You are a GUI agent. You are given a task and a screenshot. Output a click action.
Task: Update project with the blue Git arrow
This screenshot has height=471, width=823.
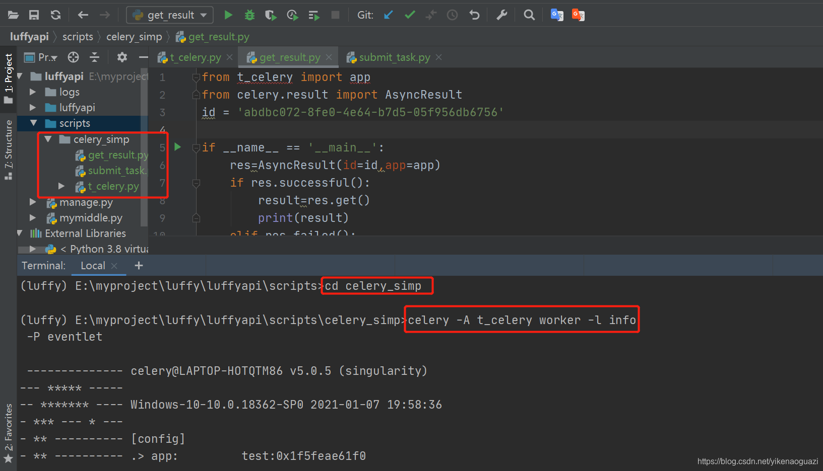389,15
